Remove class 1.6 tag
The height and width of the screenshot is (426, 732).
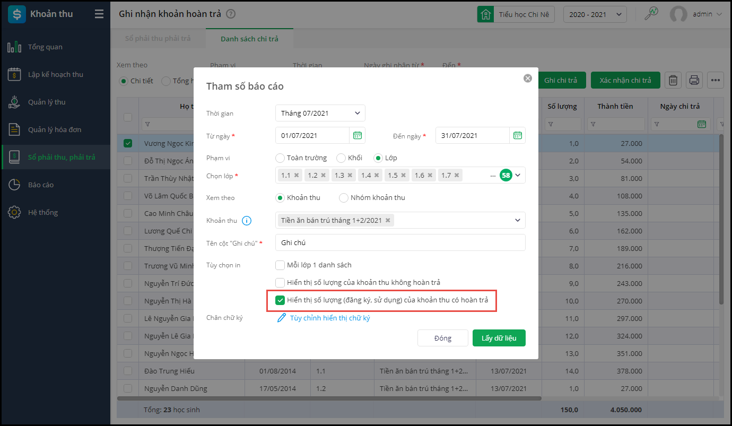tap(430, 175)
